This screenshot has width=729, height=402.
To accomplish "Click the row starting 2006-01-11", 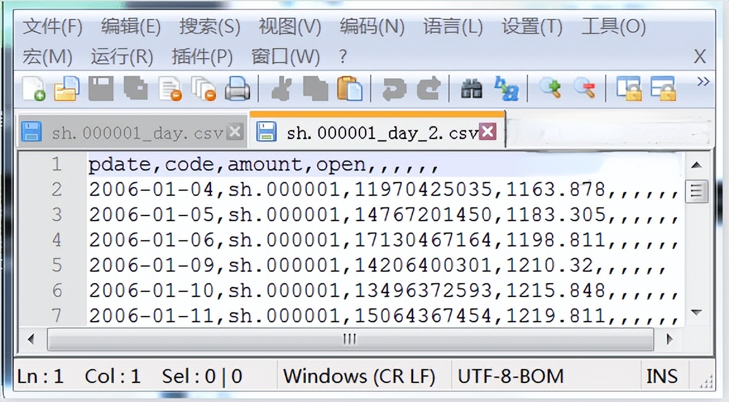I will click(x=383, y=315).
